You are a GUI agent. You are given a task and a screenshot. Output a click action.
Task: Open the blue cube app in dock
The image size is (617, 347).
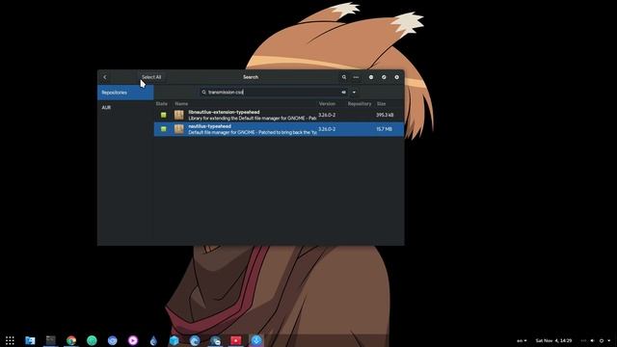tap(174, 340)
